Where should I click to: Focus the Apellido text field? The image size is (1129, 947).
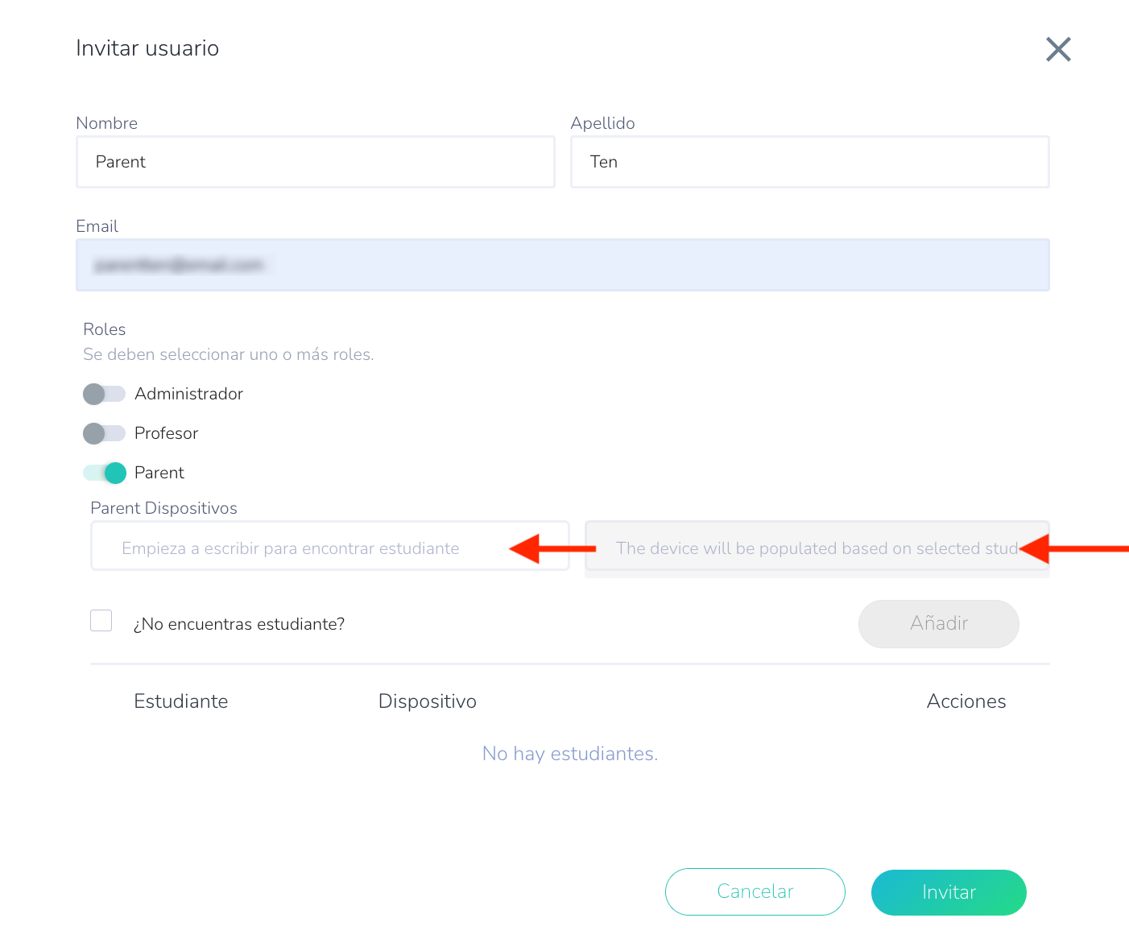tap(809, 162)
